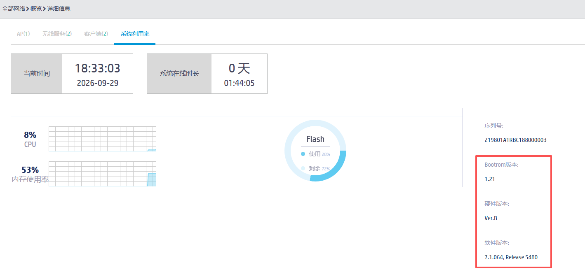Click the 系统在线时长 uptime panel

click(207, 74)
